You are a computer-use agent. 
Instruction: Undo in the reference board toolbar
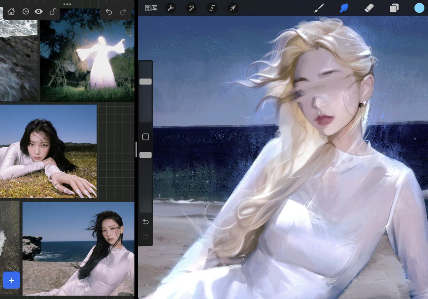pos(109,12)
